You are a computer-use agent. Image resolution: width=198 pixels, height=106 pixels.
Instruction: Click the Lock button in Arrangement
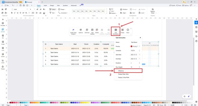coord(142,13)
